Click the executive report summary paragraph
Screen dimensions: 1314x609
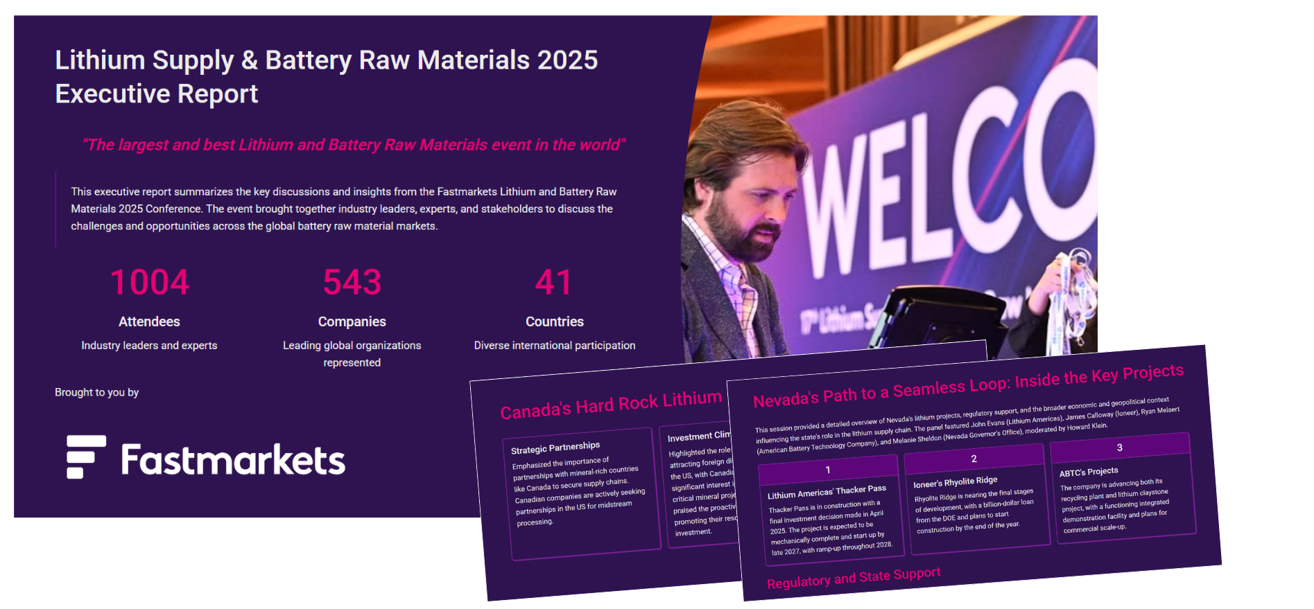[343, 209]
